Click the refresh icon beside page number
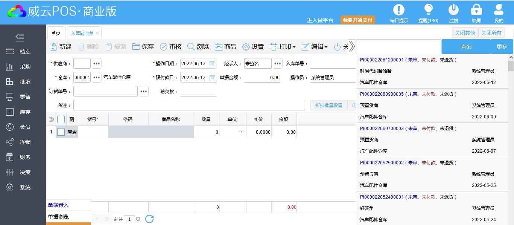Screen dimensions: 514x225 tap(149, 219)
